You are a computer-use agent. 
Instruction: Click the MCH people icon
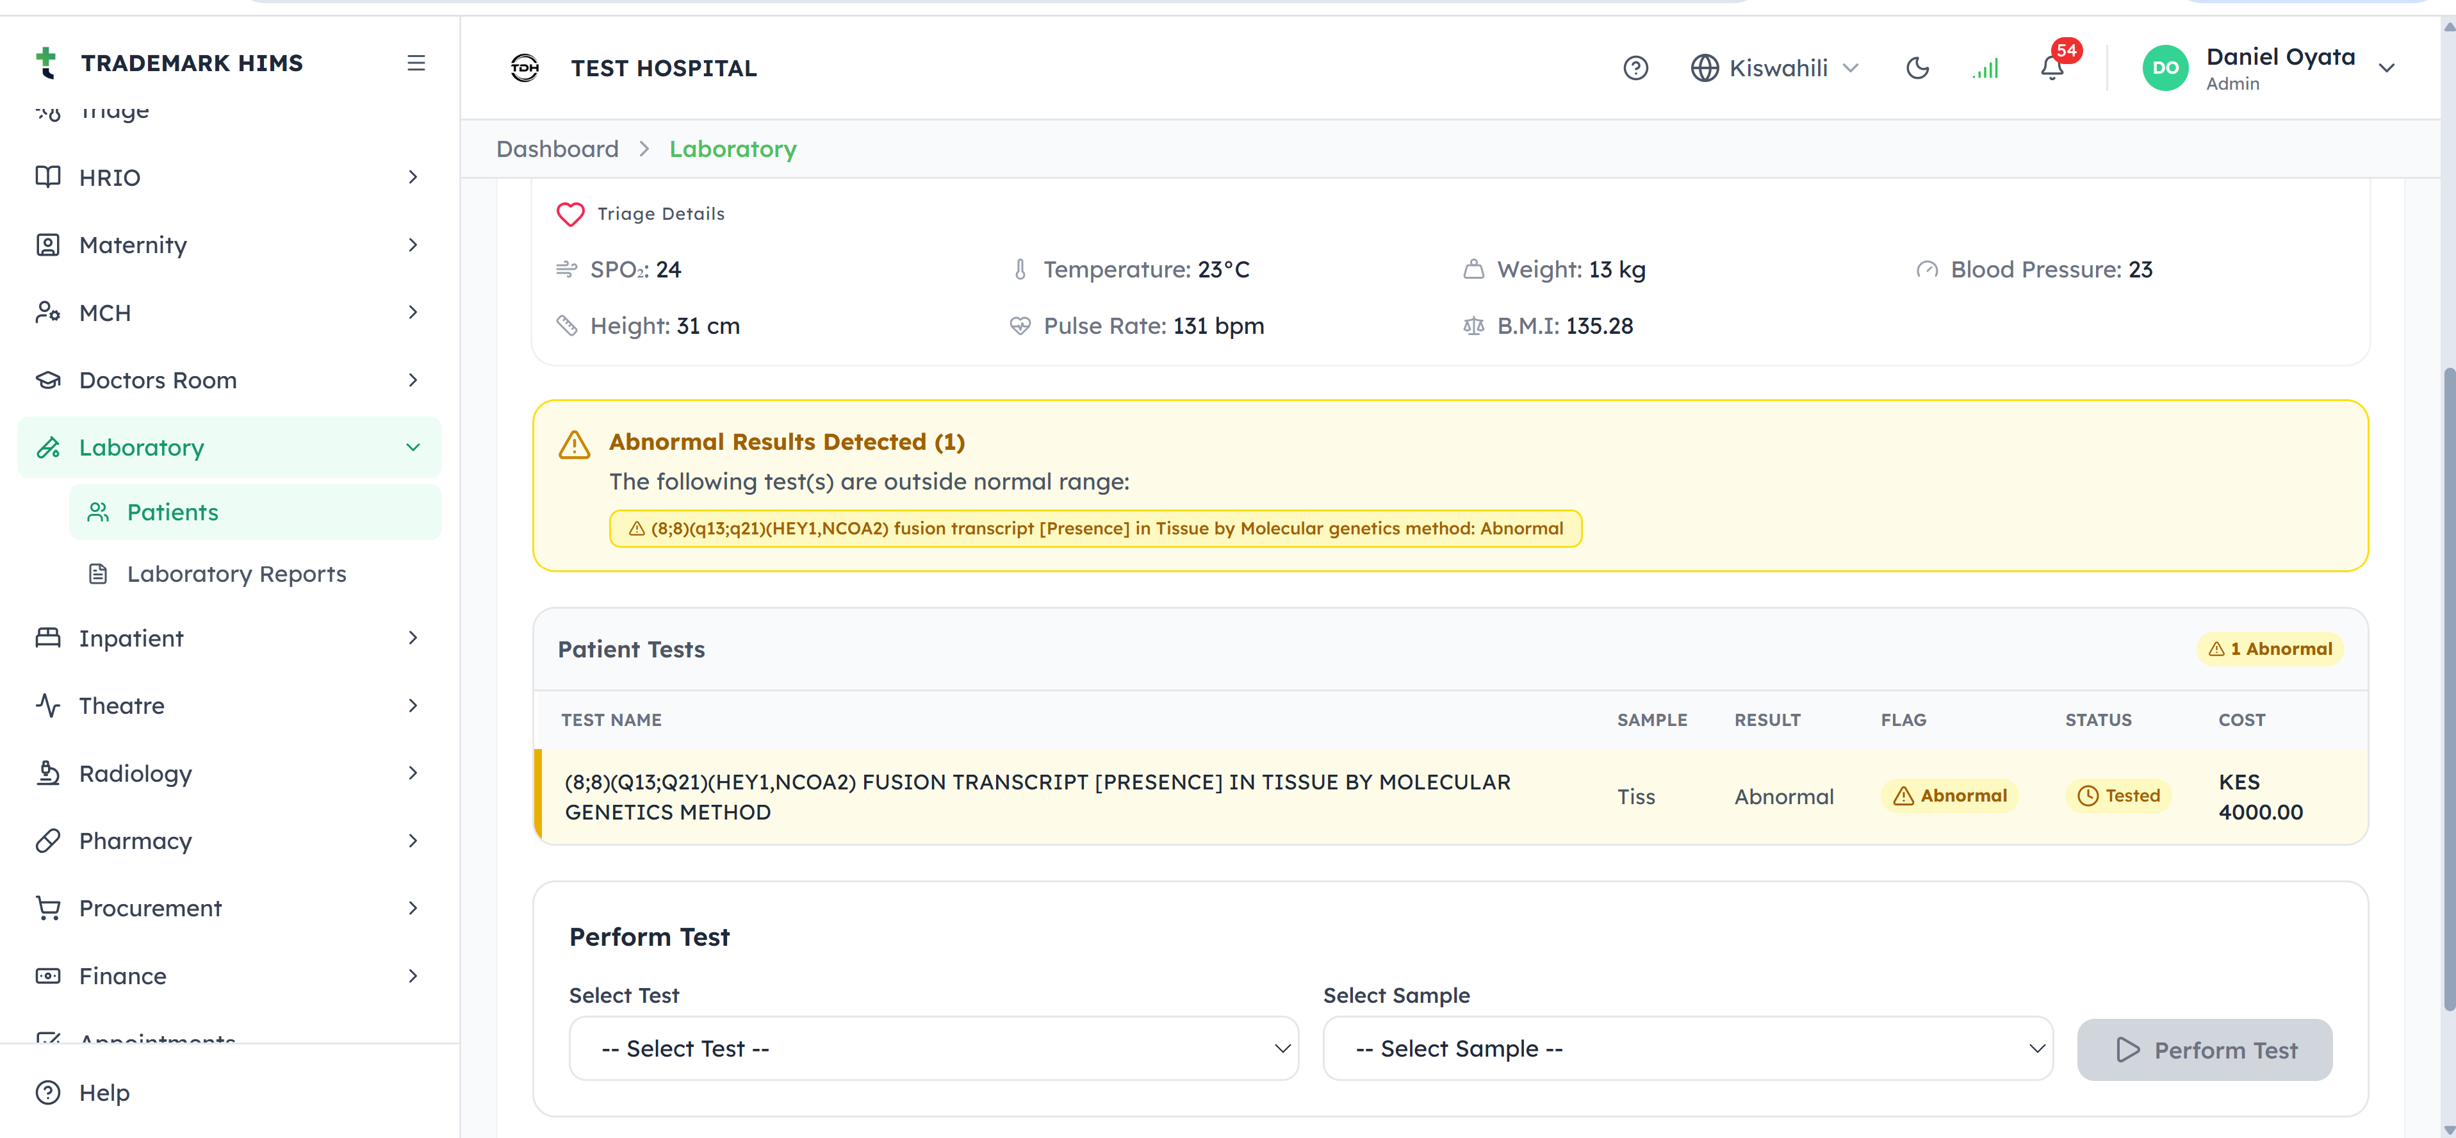47,313
